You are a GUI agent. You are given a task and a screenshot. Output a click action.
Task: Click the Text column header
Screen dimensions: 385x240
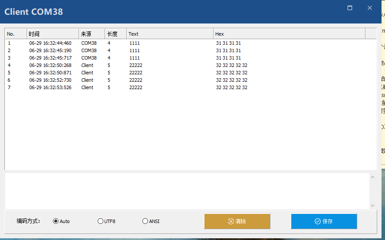point(170,34)
